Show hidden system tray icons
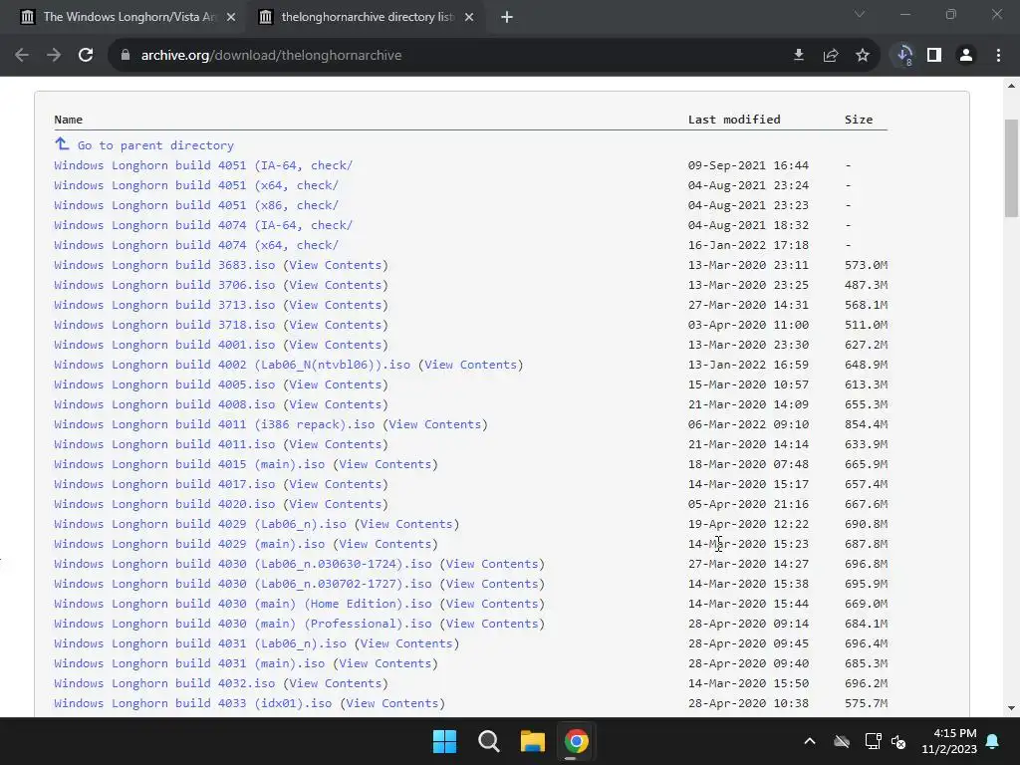Image resolution: width=1020 pixels, height=765 pixels. 809,741
